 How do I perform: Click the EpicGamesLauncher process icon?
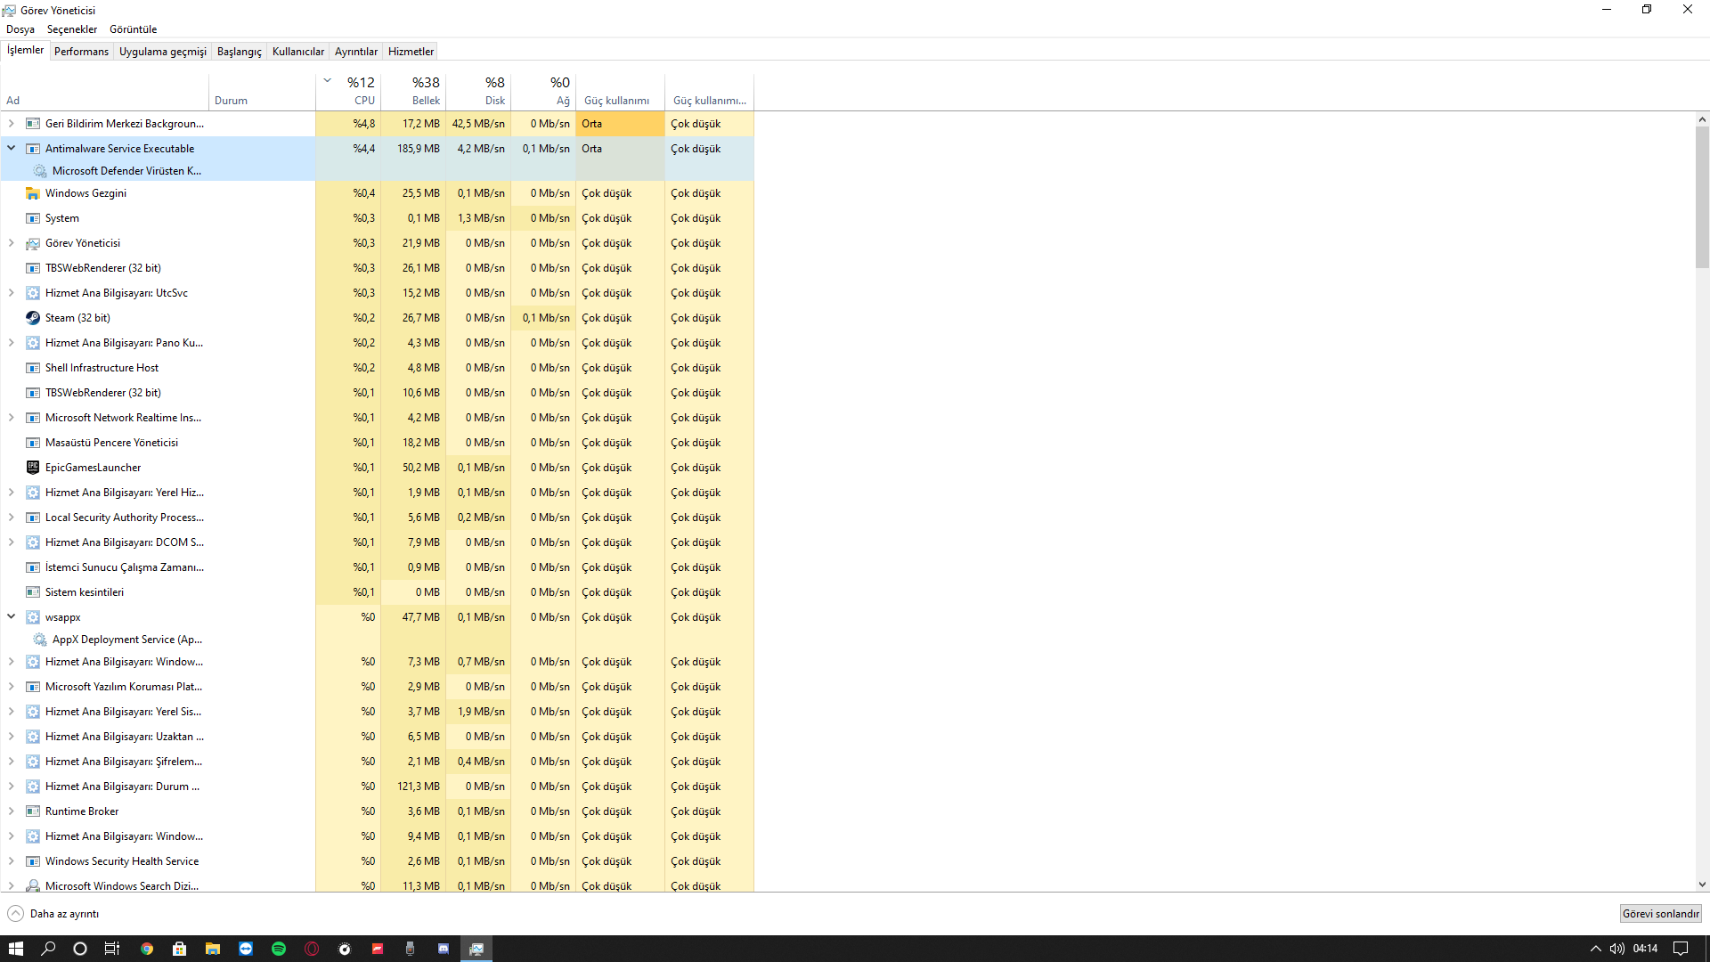pyautogui.click(x=33, y=468)
